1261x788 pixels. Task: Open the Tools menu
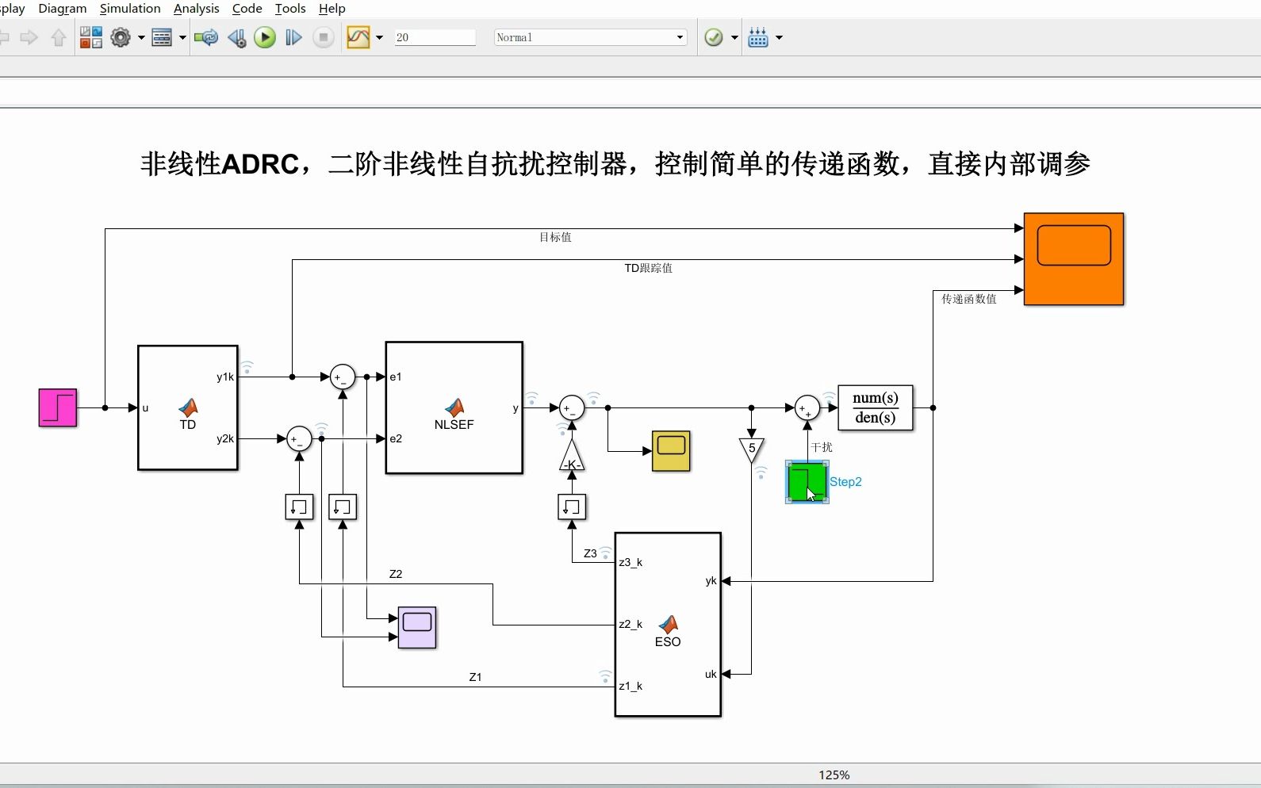(x=290, y=9)
